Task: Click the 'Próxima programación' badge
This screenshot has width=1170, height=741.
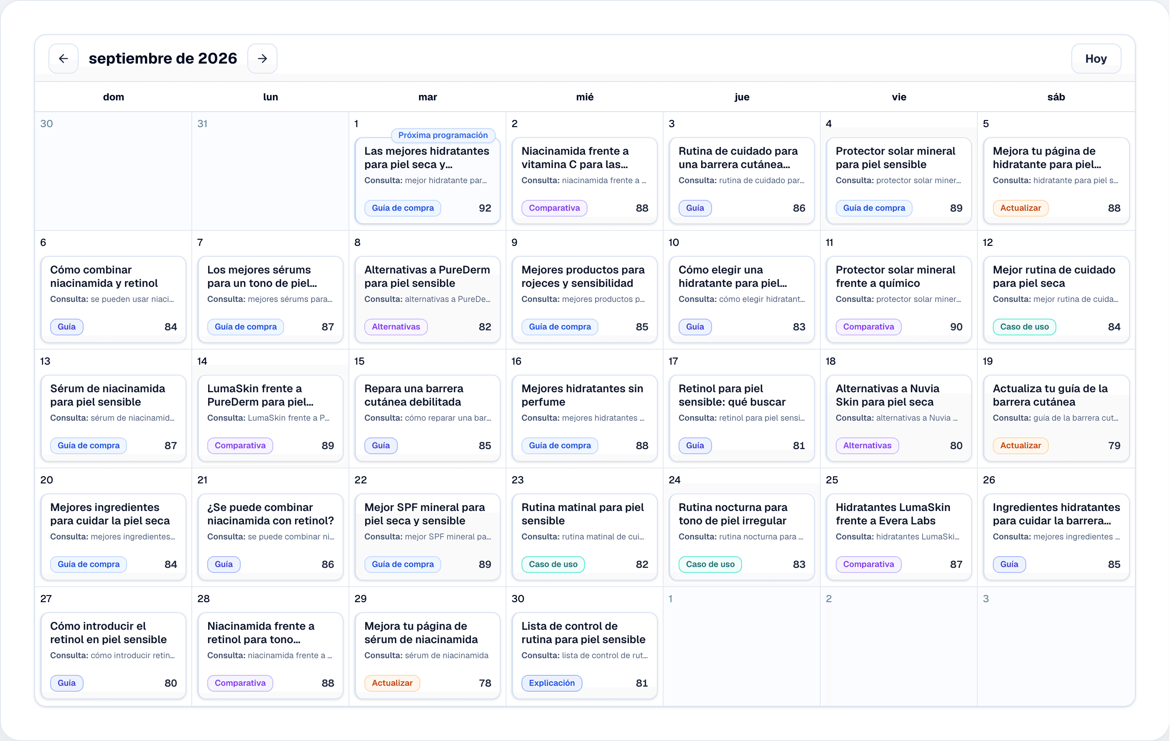Action: point(443,135)
